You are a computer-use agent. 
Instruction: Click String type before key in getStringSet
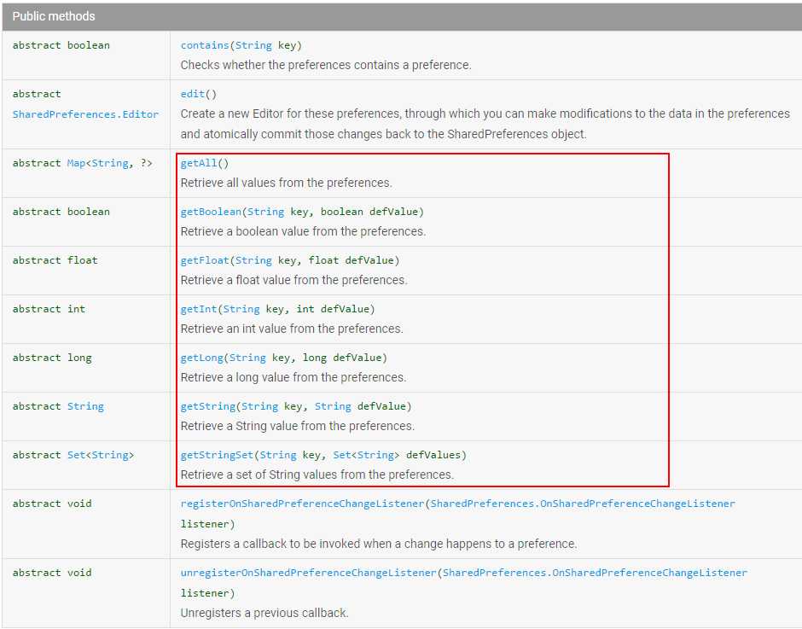click(278, 455)
